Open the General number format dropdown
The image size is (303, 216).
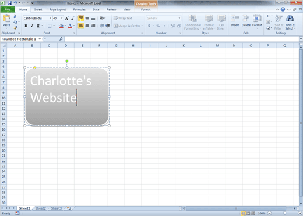point(179,18)
